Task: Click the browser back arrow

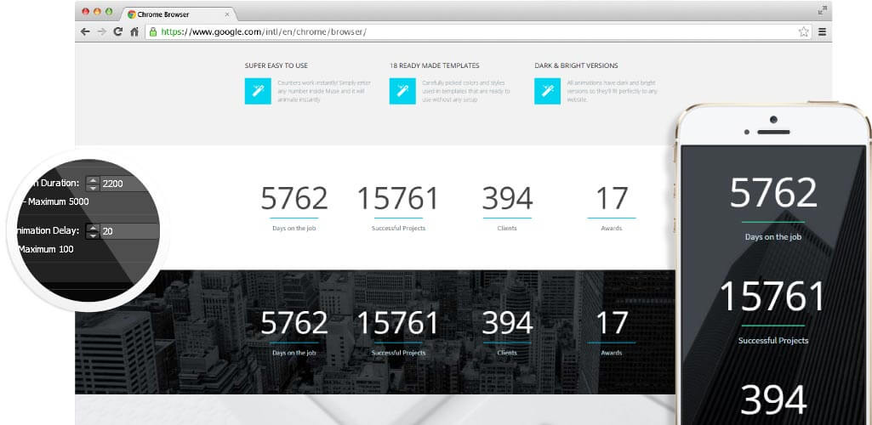Action: [x=85, y=31]
